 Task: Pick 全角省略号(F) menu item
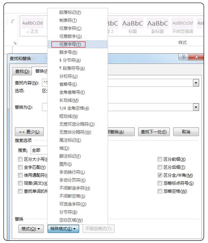pyautogui.click(x=78, y=92)
